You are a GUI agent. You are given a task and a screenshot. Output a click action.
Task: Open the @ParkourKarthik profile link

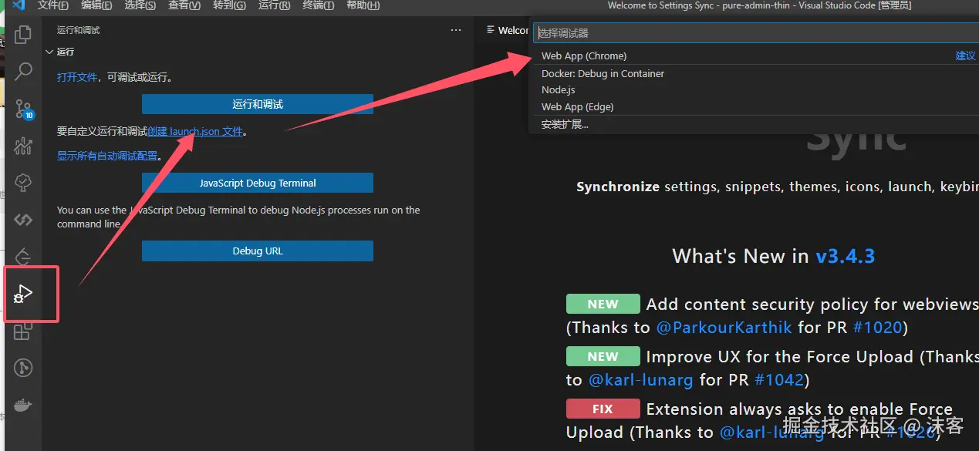724,328
